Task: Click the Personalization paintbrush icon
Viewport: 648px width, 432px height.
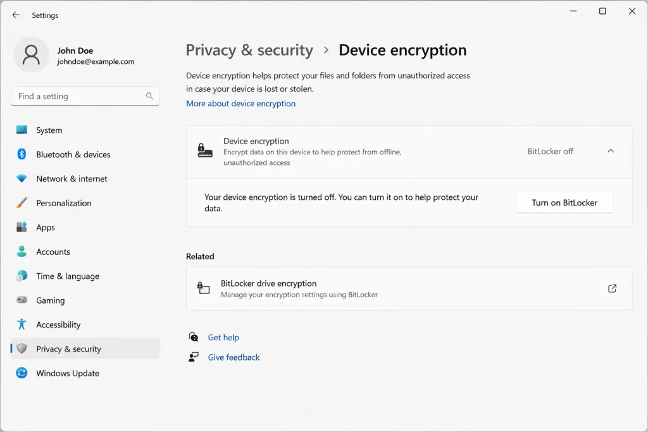Action: tap(22, 203)
